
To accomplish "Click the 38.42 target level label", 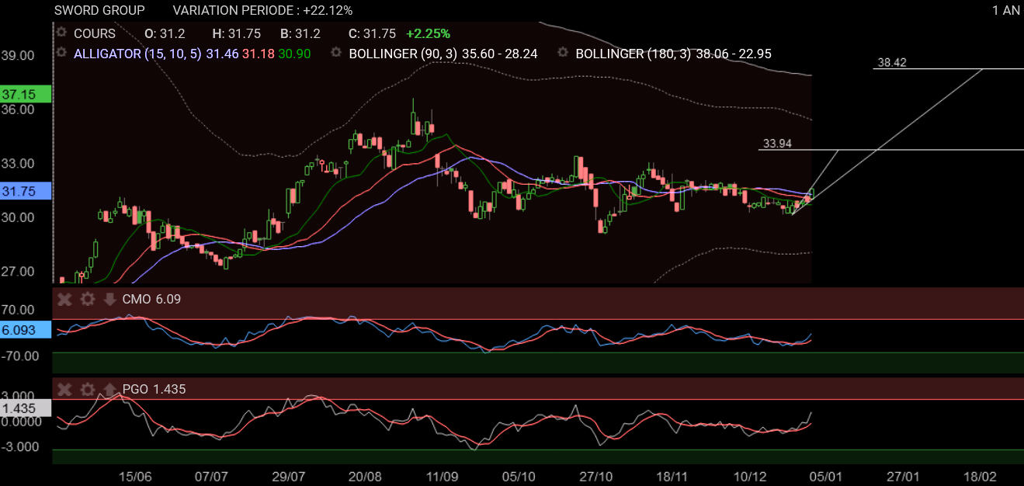I will (892, 63).
